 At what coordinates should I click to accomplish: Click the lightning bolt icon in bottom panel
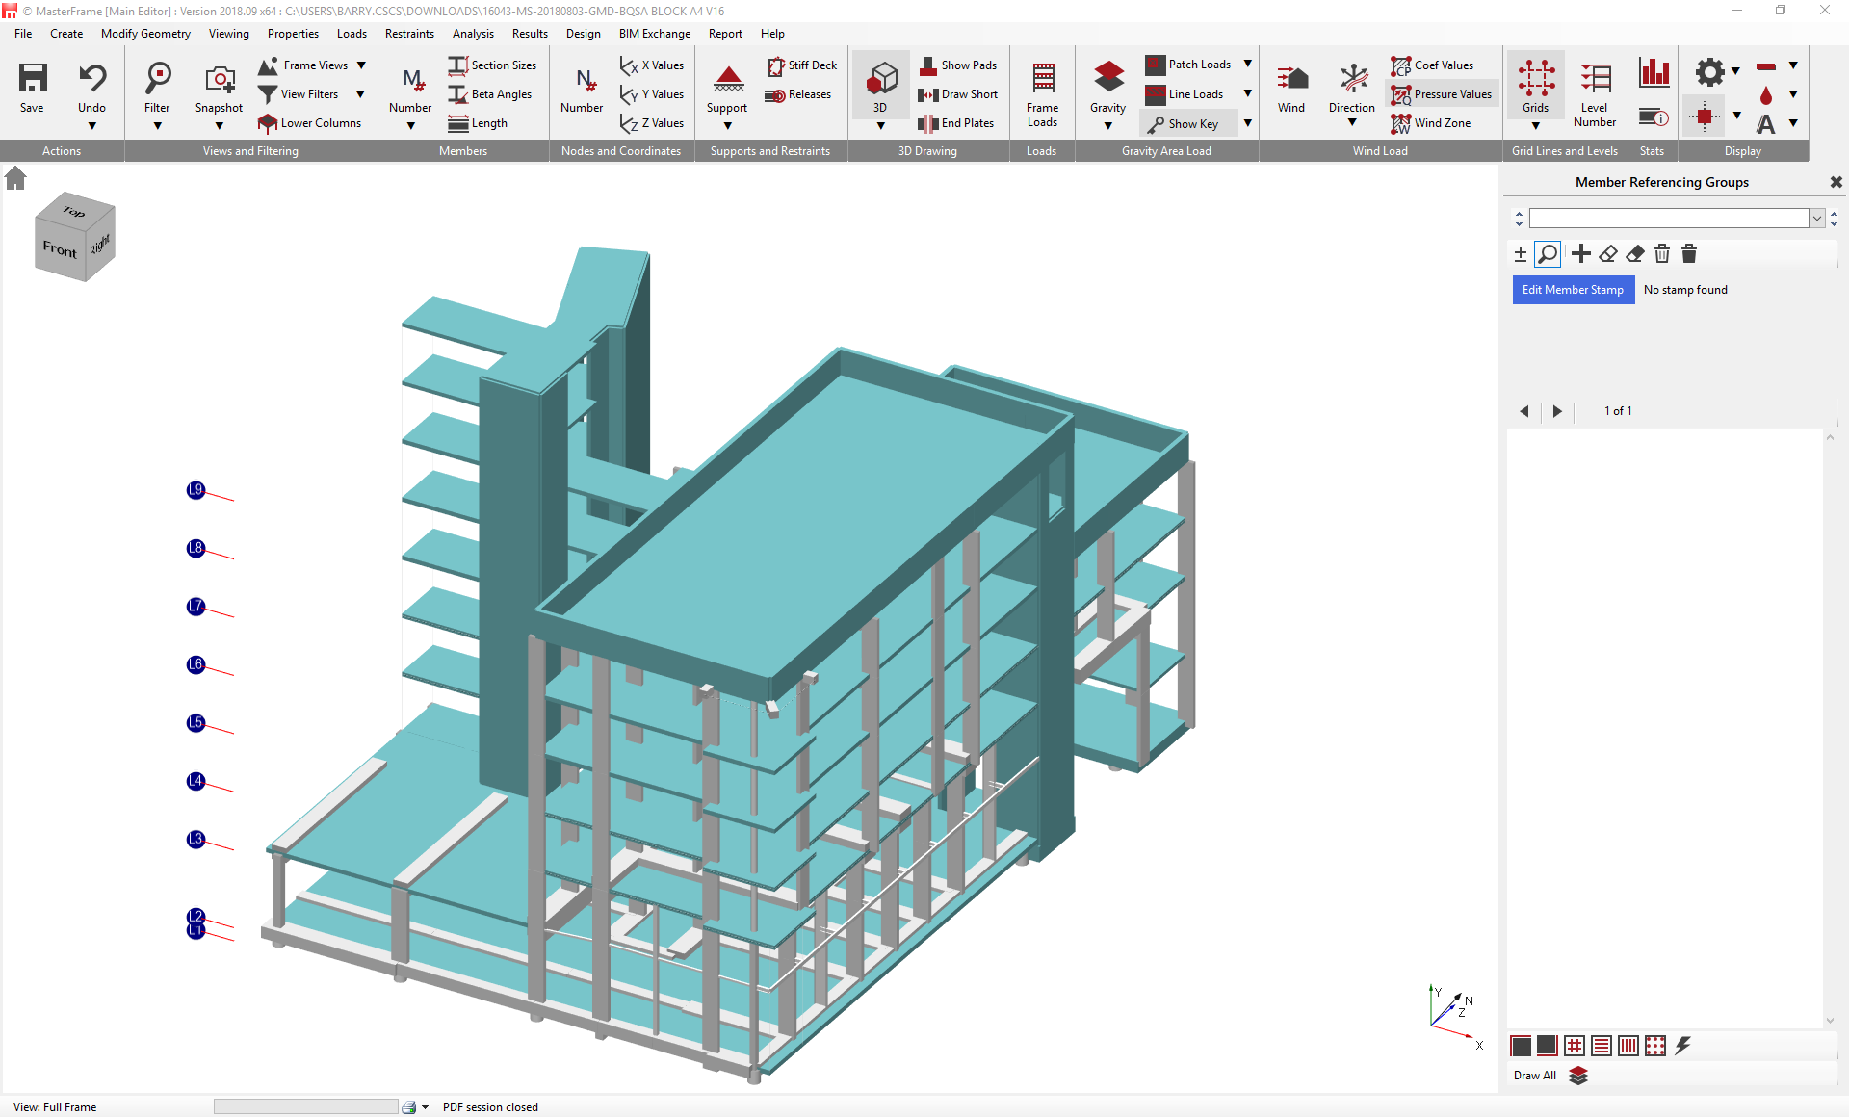[1682, 1046]
